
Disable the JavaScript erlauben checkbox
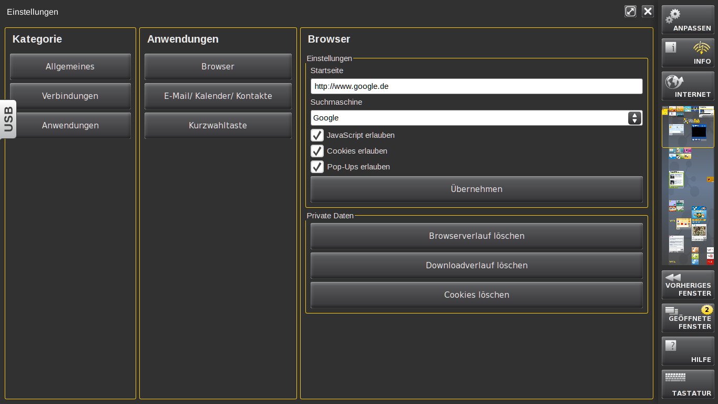317,136
